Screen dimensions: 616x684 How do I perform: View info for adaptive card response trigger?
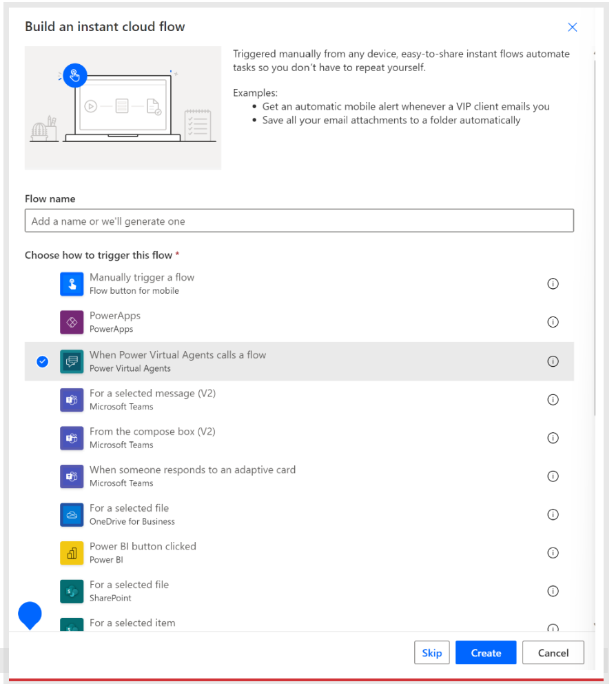point(553,476)
